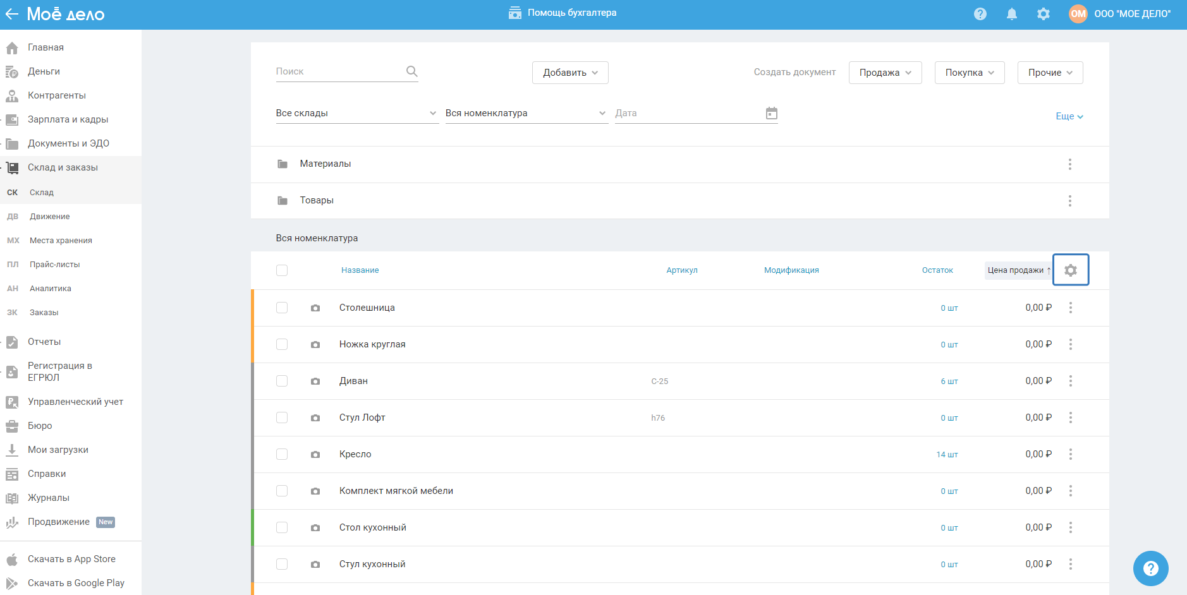Viewport: 1187px width, 595px height.
Task: Toggle the select-all checkbox in table header
Action: pyautogui.click(x=282, y=270)
